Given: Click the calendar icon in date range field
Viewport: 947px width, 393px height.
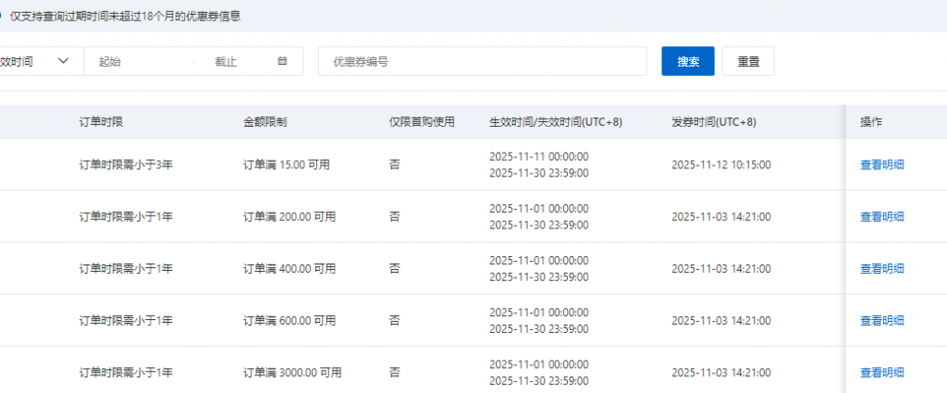Looking at the screenshot, I should (282, 61).
